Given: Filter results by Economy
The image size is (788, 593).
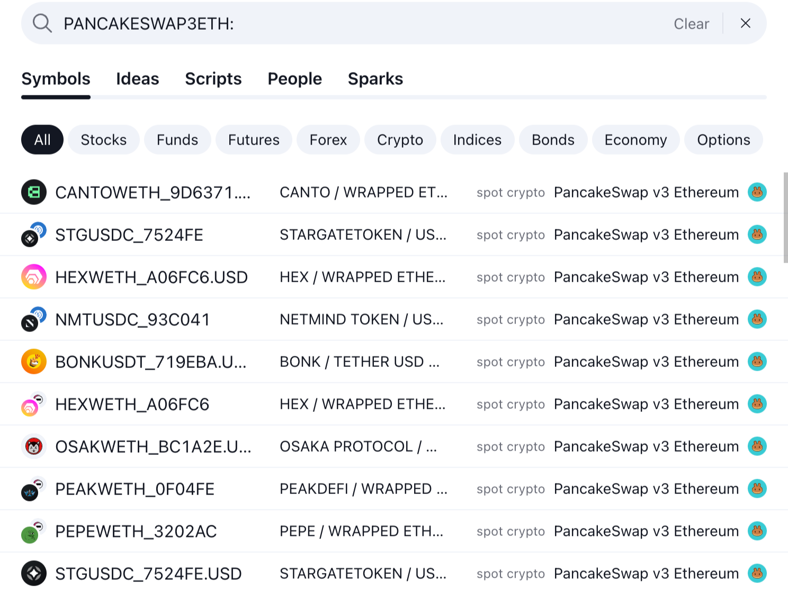Looking at the screenshot, I should click(x=636, y=140).
